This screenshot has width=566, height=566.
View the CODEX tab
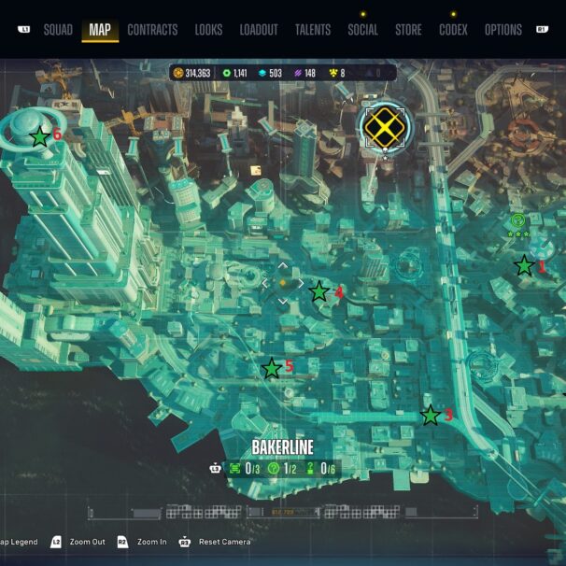(x=453, y=30)
